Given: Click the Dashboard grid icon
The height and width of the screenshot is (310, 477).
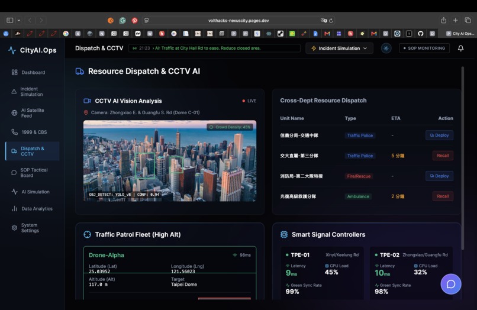Looking at the screenshot, I should pos(14,72).
